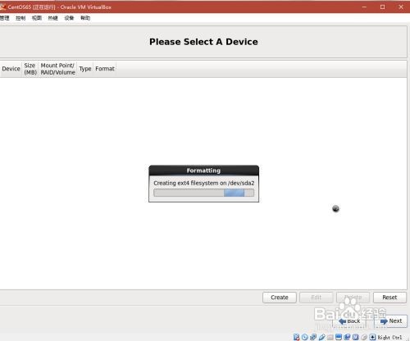Screen dimensions: 410x341
Task: Click the Back button
Action: tap(349, 321)
